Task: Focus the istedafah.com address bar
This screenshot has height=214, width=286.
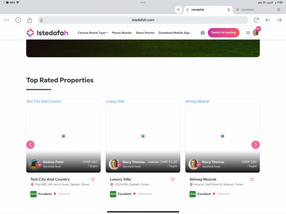Action: [x=143, y=20]
